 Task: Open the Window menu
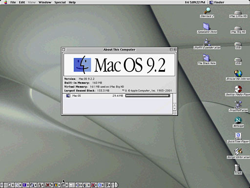[45, 2]
